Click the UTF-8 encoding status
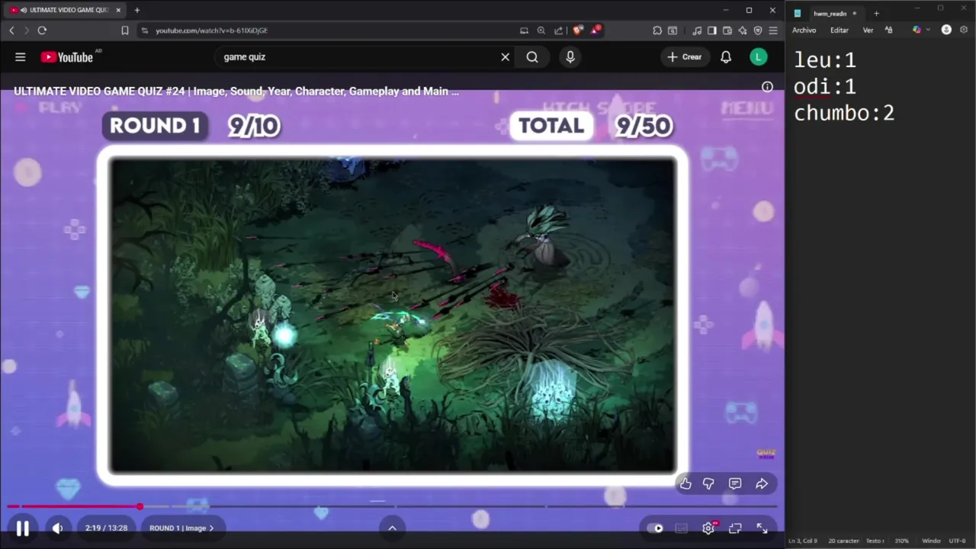 pos(957,541)
